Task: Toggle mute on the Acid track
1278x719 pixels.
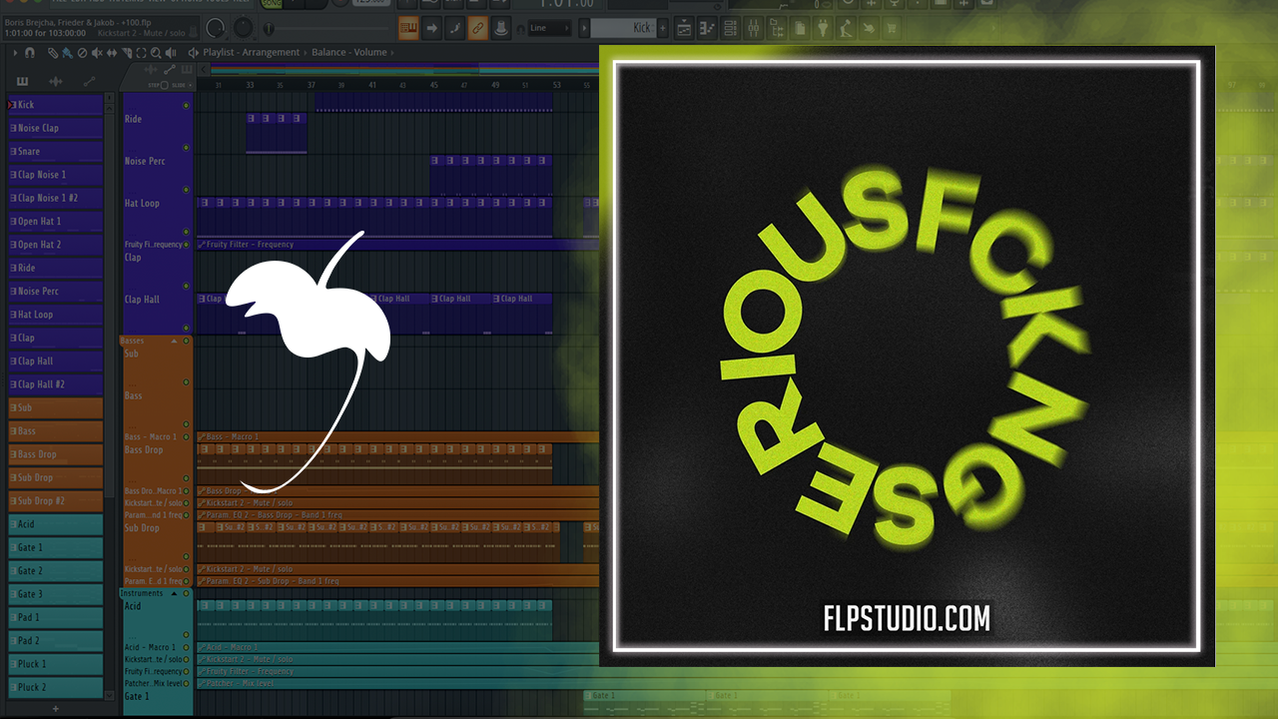Action: coord(186,635)
